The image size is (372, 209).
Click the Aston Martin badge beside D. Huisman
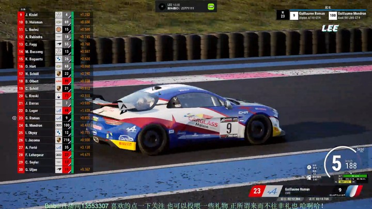(58, 22)
